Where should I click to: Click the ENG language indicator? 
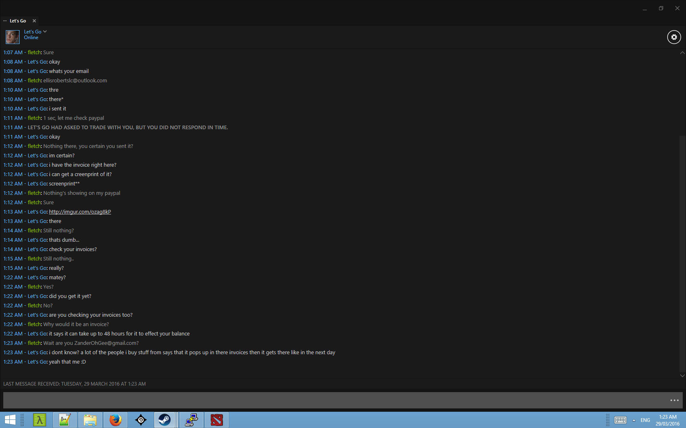pyautogui.click(x=645, y=420)
